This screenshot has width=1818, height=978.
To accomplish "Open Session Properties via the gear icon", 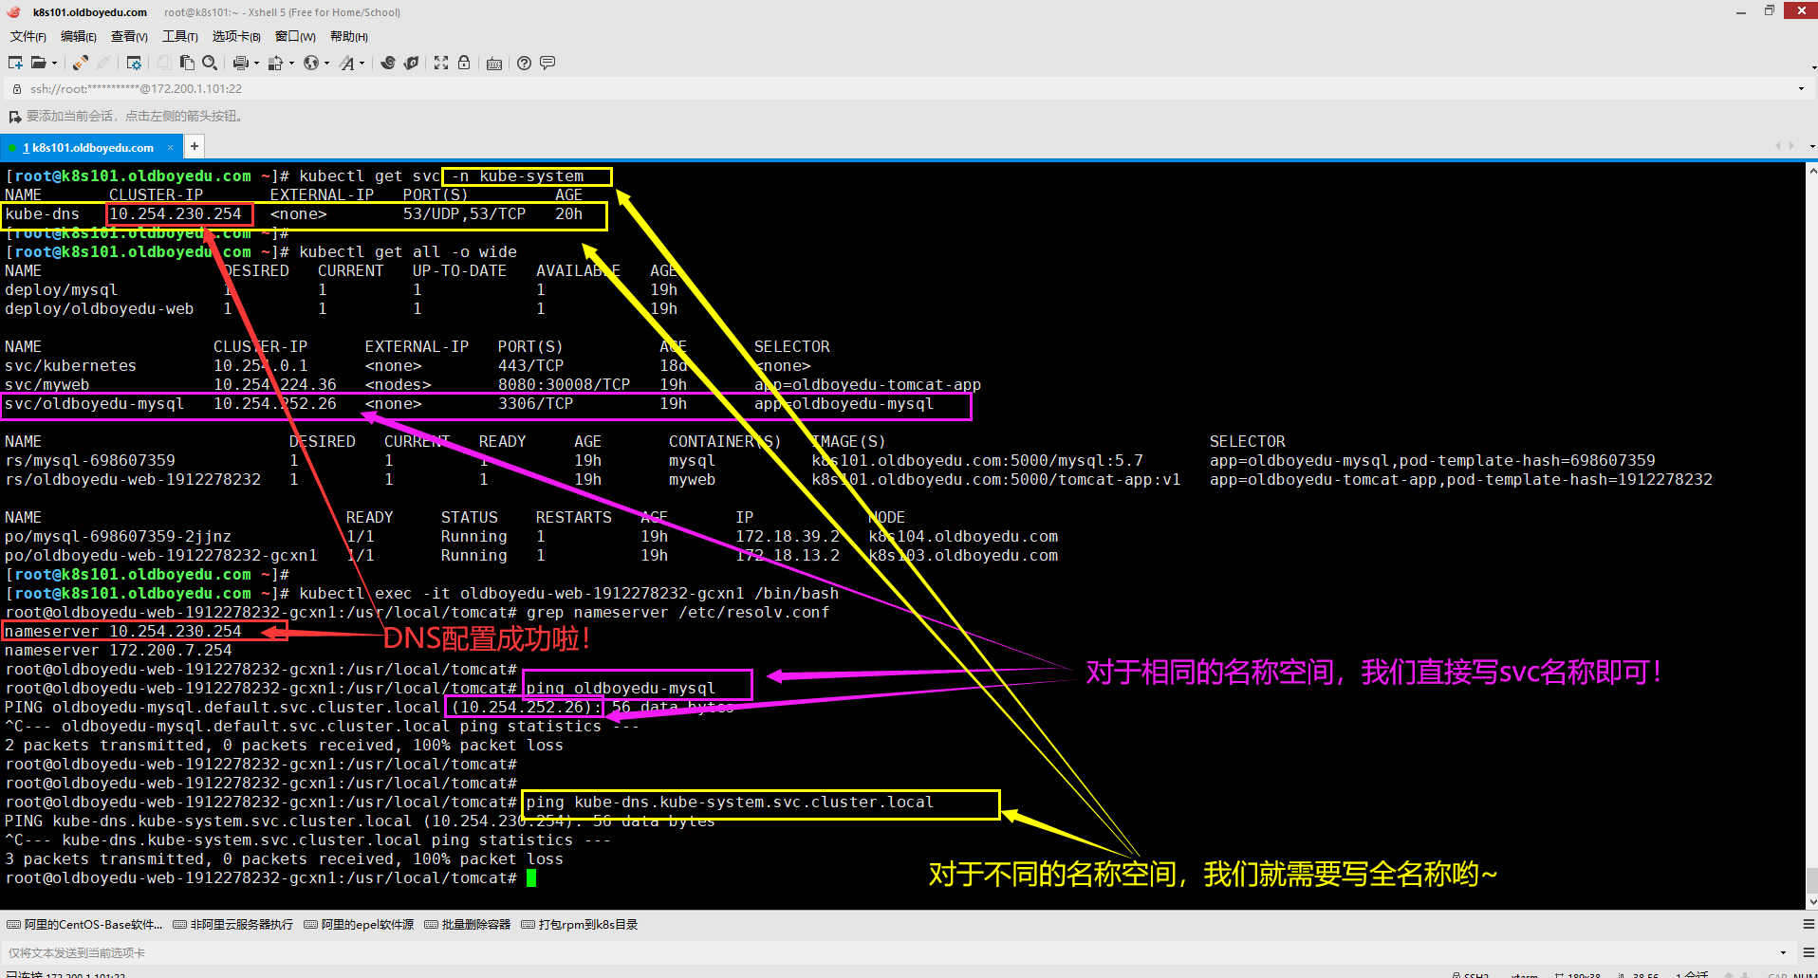I will tap(134, 63).
